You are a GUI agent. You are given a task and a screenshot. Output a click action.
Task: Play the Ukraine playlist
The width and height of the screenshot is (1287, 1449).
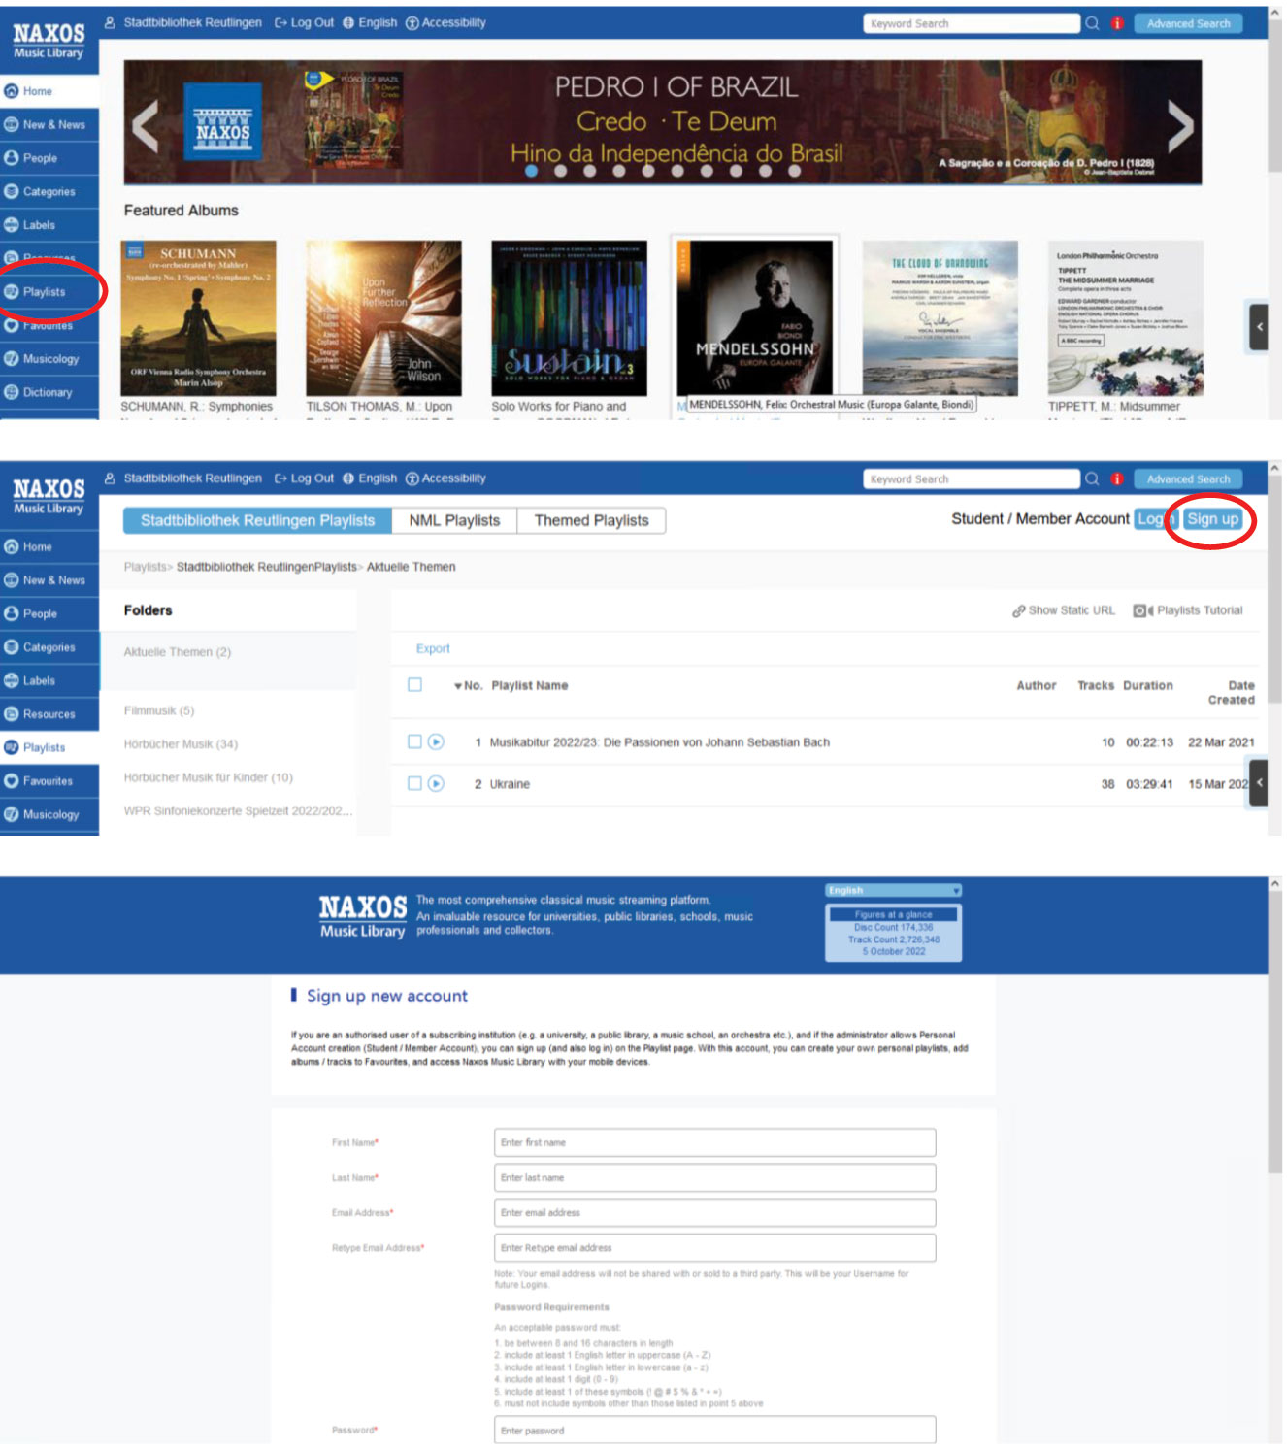436,784
